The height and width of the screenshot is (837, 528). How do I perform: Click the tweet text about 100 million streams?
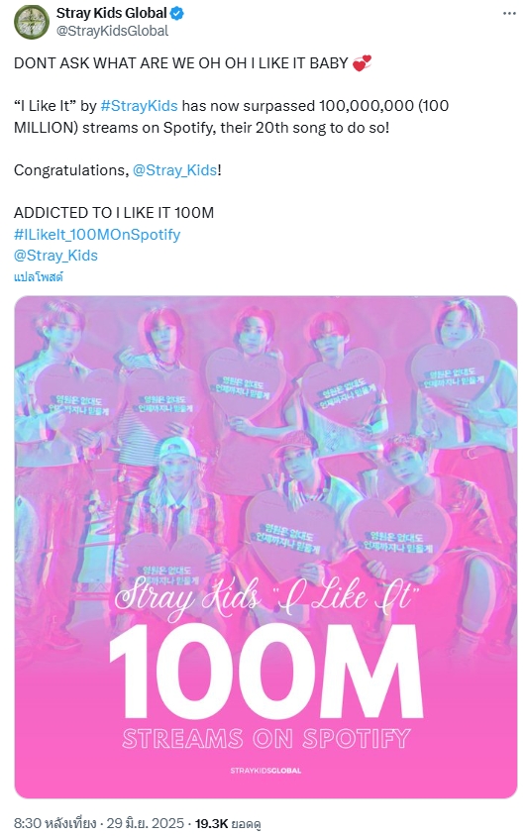tap(231, 116)
